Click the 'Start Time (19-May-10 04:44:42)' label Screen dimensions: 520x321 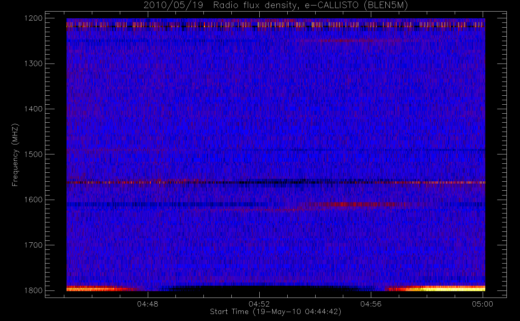click(x=275, y=312)
